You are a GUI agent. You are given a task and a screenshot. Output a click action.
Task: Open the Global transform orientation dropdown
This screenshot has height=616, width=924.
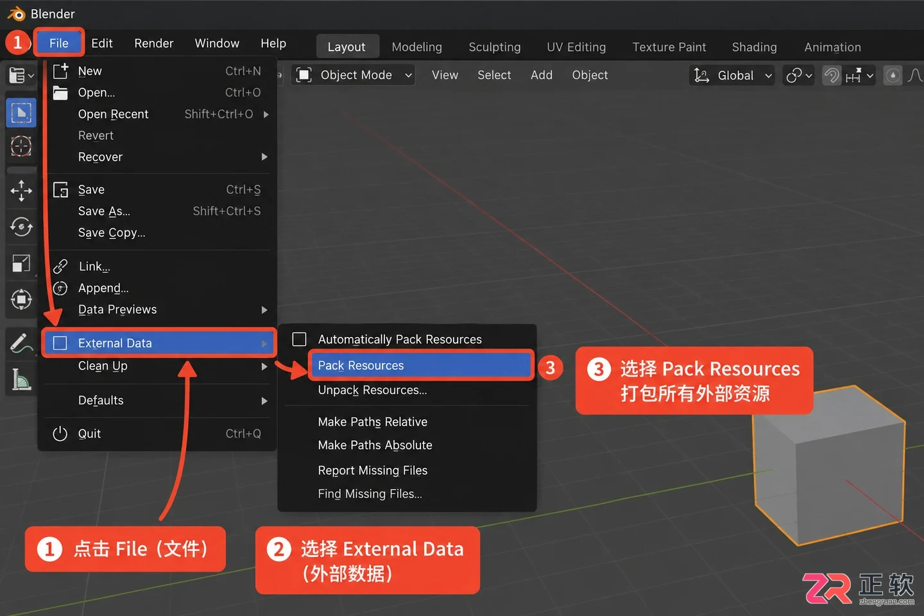[732, 76]
